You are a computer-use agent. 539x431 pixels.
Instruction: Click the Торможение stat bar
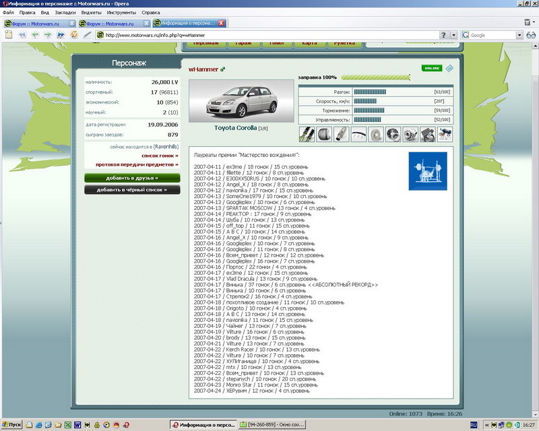click(369, 110)
